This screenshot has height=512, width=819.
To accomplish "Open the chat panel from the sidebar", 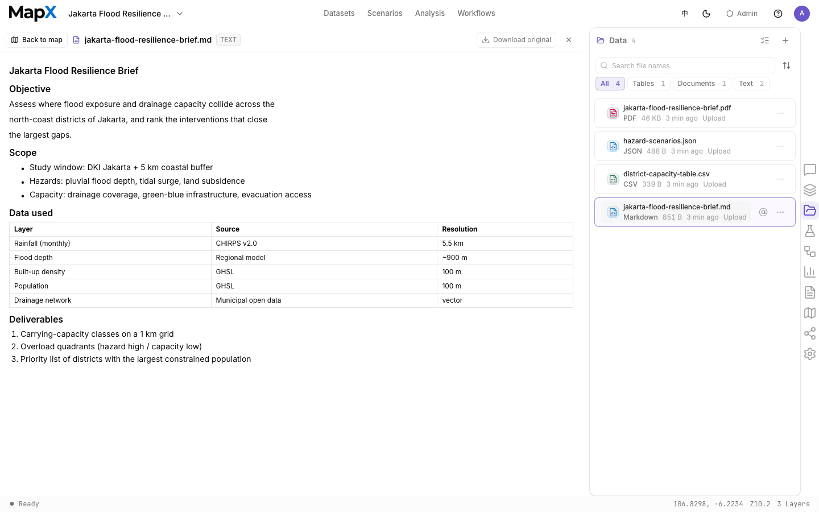I will tap(810, 170).
